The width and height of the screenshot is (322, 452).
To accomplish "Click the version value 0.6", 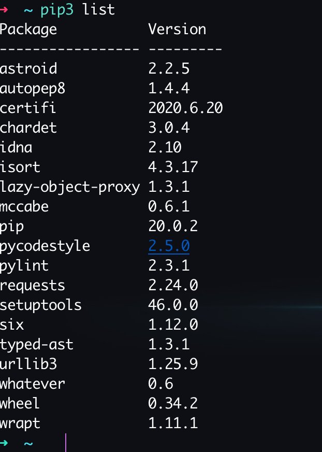I will pos(160,384).
